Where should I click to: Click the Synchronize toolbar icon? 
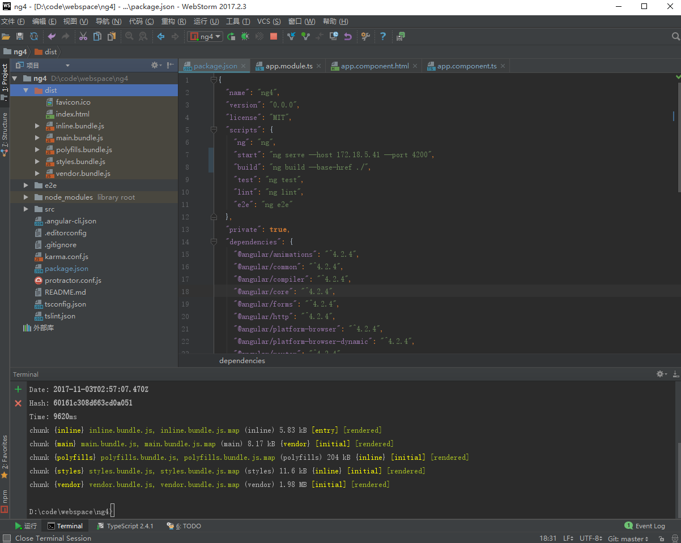34,36
